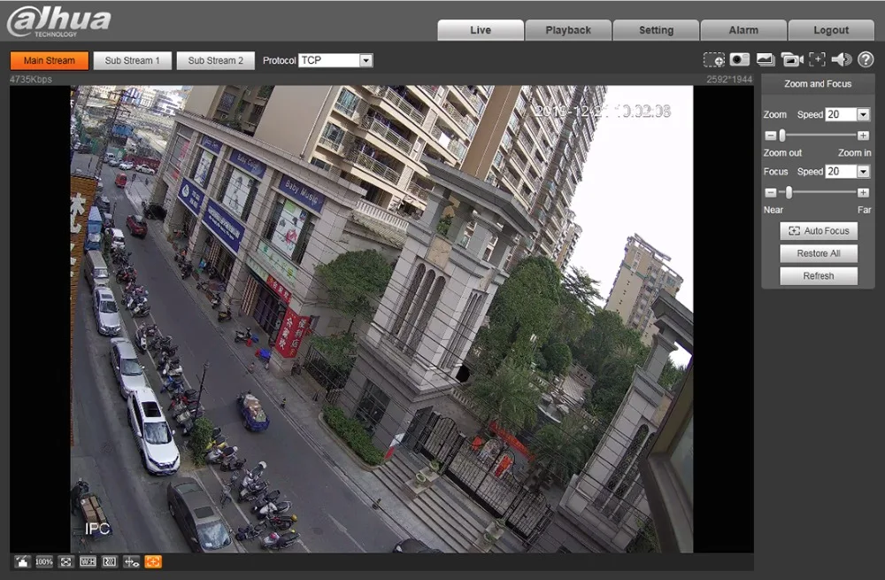Click the Restore All button
This screenshot has height=580, width=885.
819,253
